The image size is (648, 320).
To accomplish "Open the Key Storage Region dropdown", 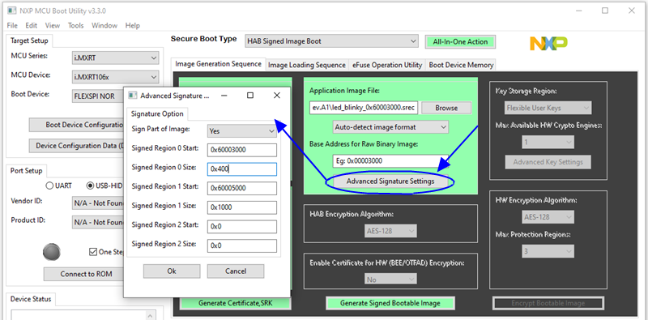I will (x=548, y=108).
